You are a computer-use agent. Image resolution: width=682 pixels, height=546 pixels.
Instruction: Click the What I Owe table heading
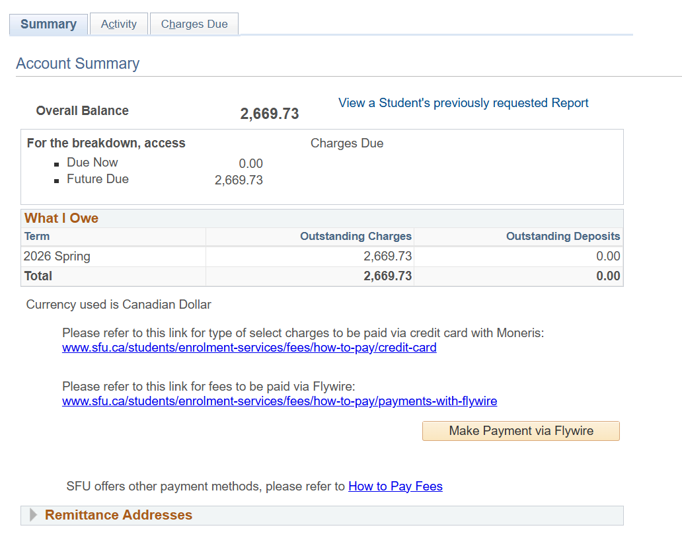coord(61,219)
